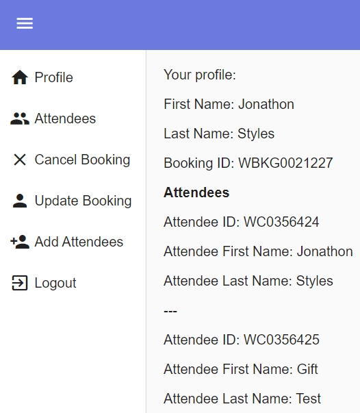Choose Logout in sidebar
This screenshot has height=413, width=360.
55,283
